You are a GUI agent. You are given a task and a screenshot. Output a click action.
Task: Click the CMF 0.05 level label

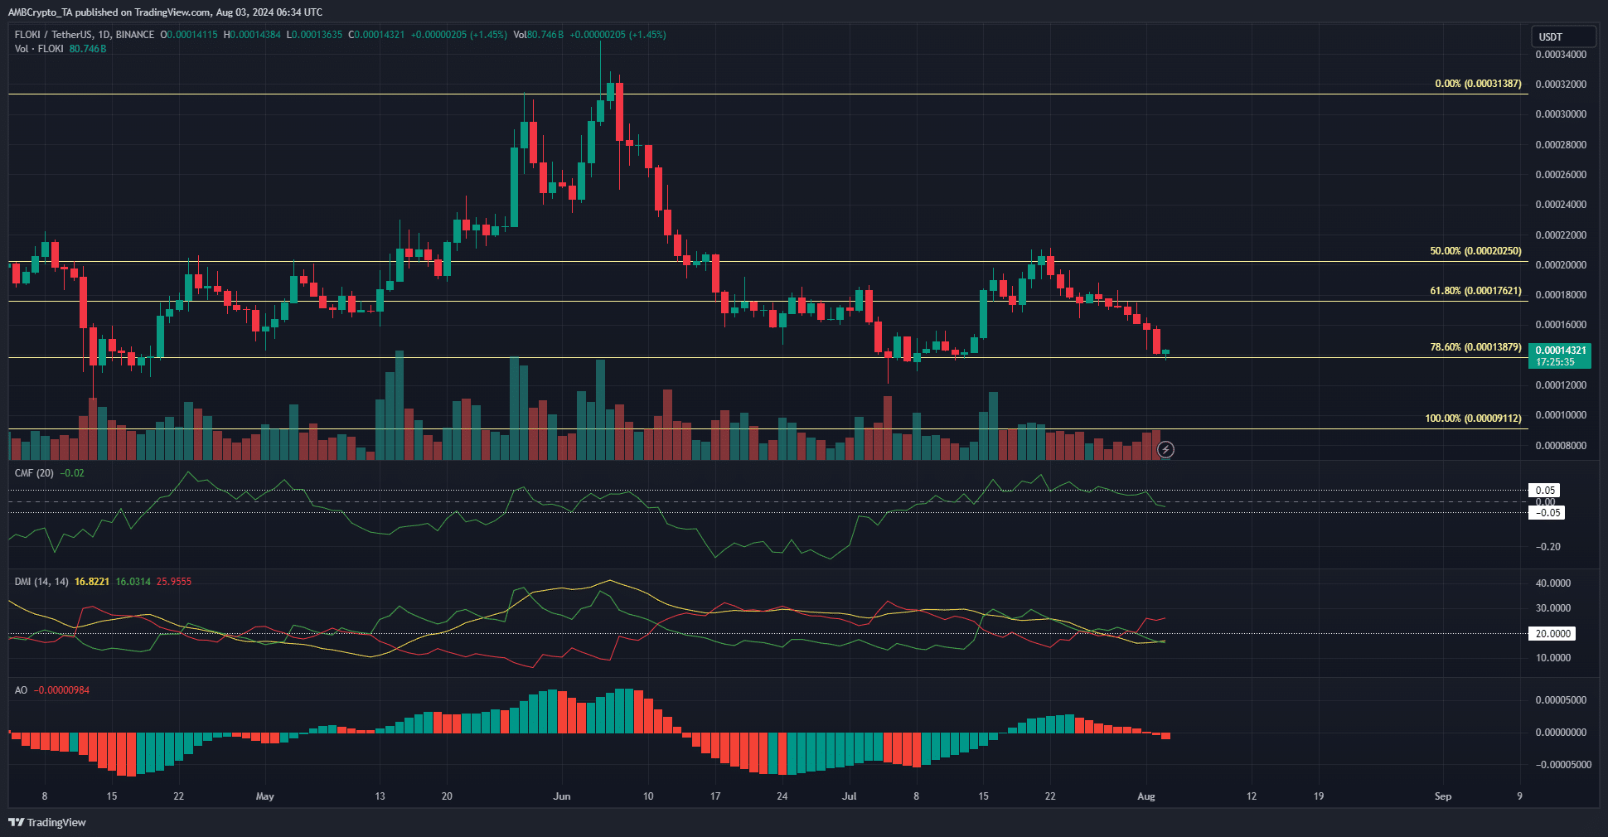[x=1545, y=491]
